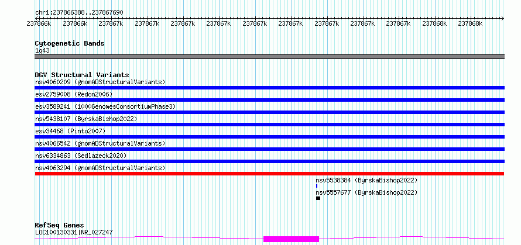The width and height of the screenshot is (521, 245).
Task: Click the nsv5557677 (ByrskaBishop2022) label
Action: [366, 192]
